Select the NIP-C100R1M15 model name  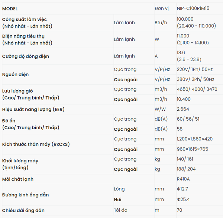click(193, 9)
